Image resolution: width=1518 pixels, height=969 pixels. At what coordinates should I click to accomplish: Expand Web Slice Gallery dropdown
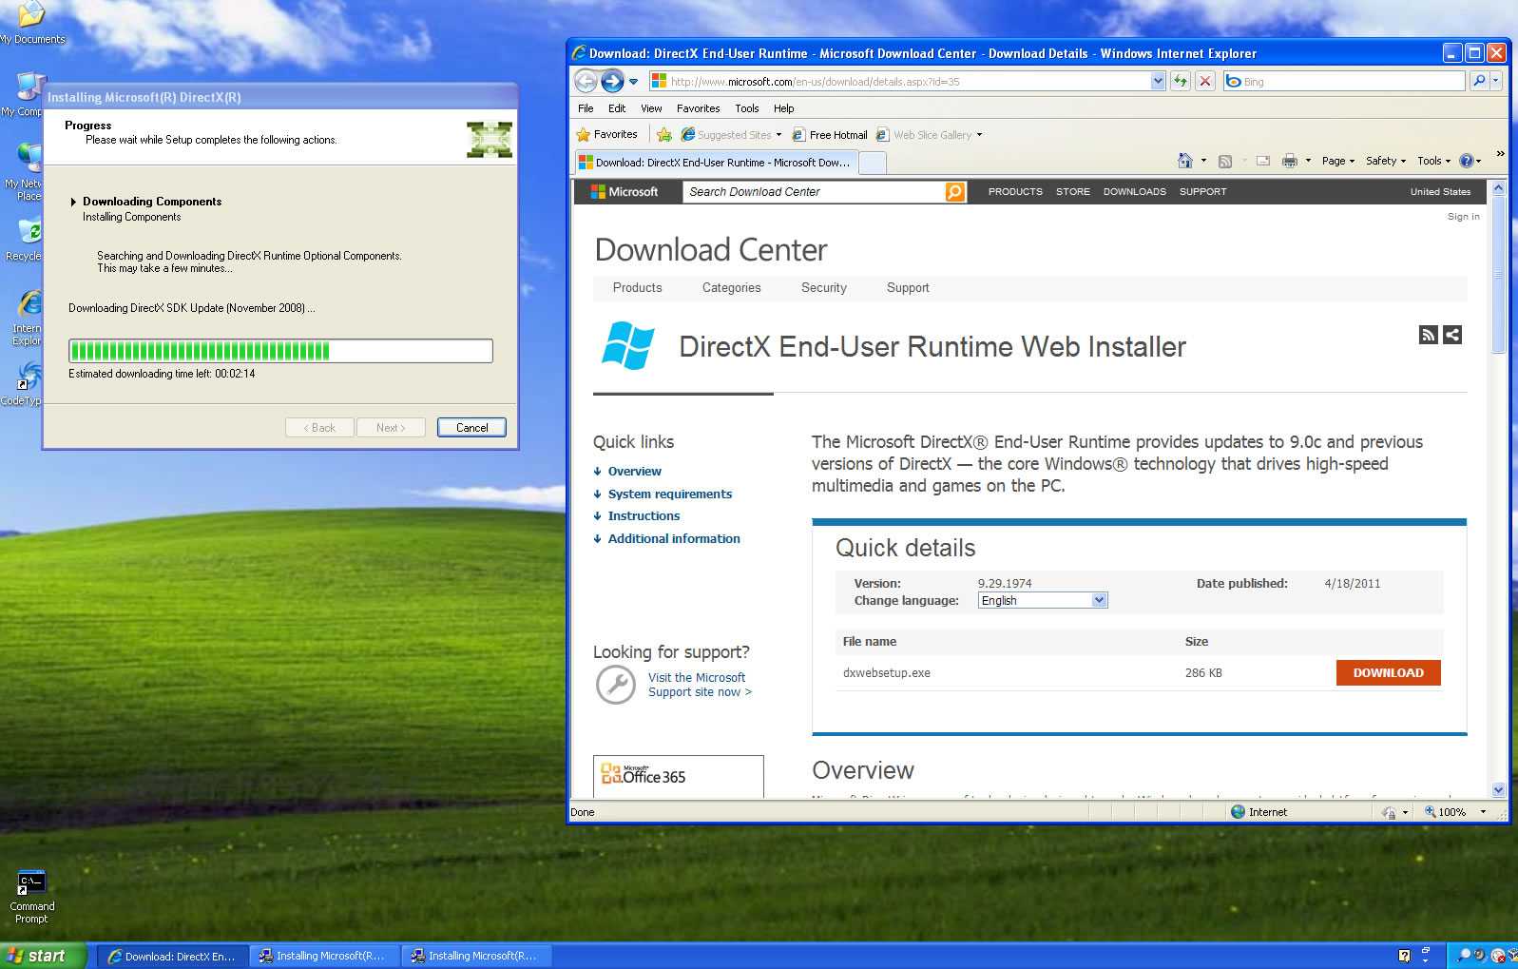(x=929, y=134)
